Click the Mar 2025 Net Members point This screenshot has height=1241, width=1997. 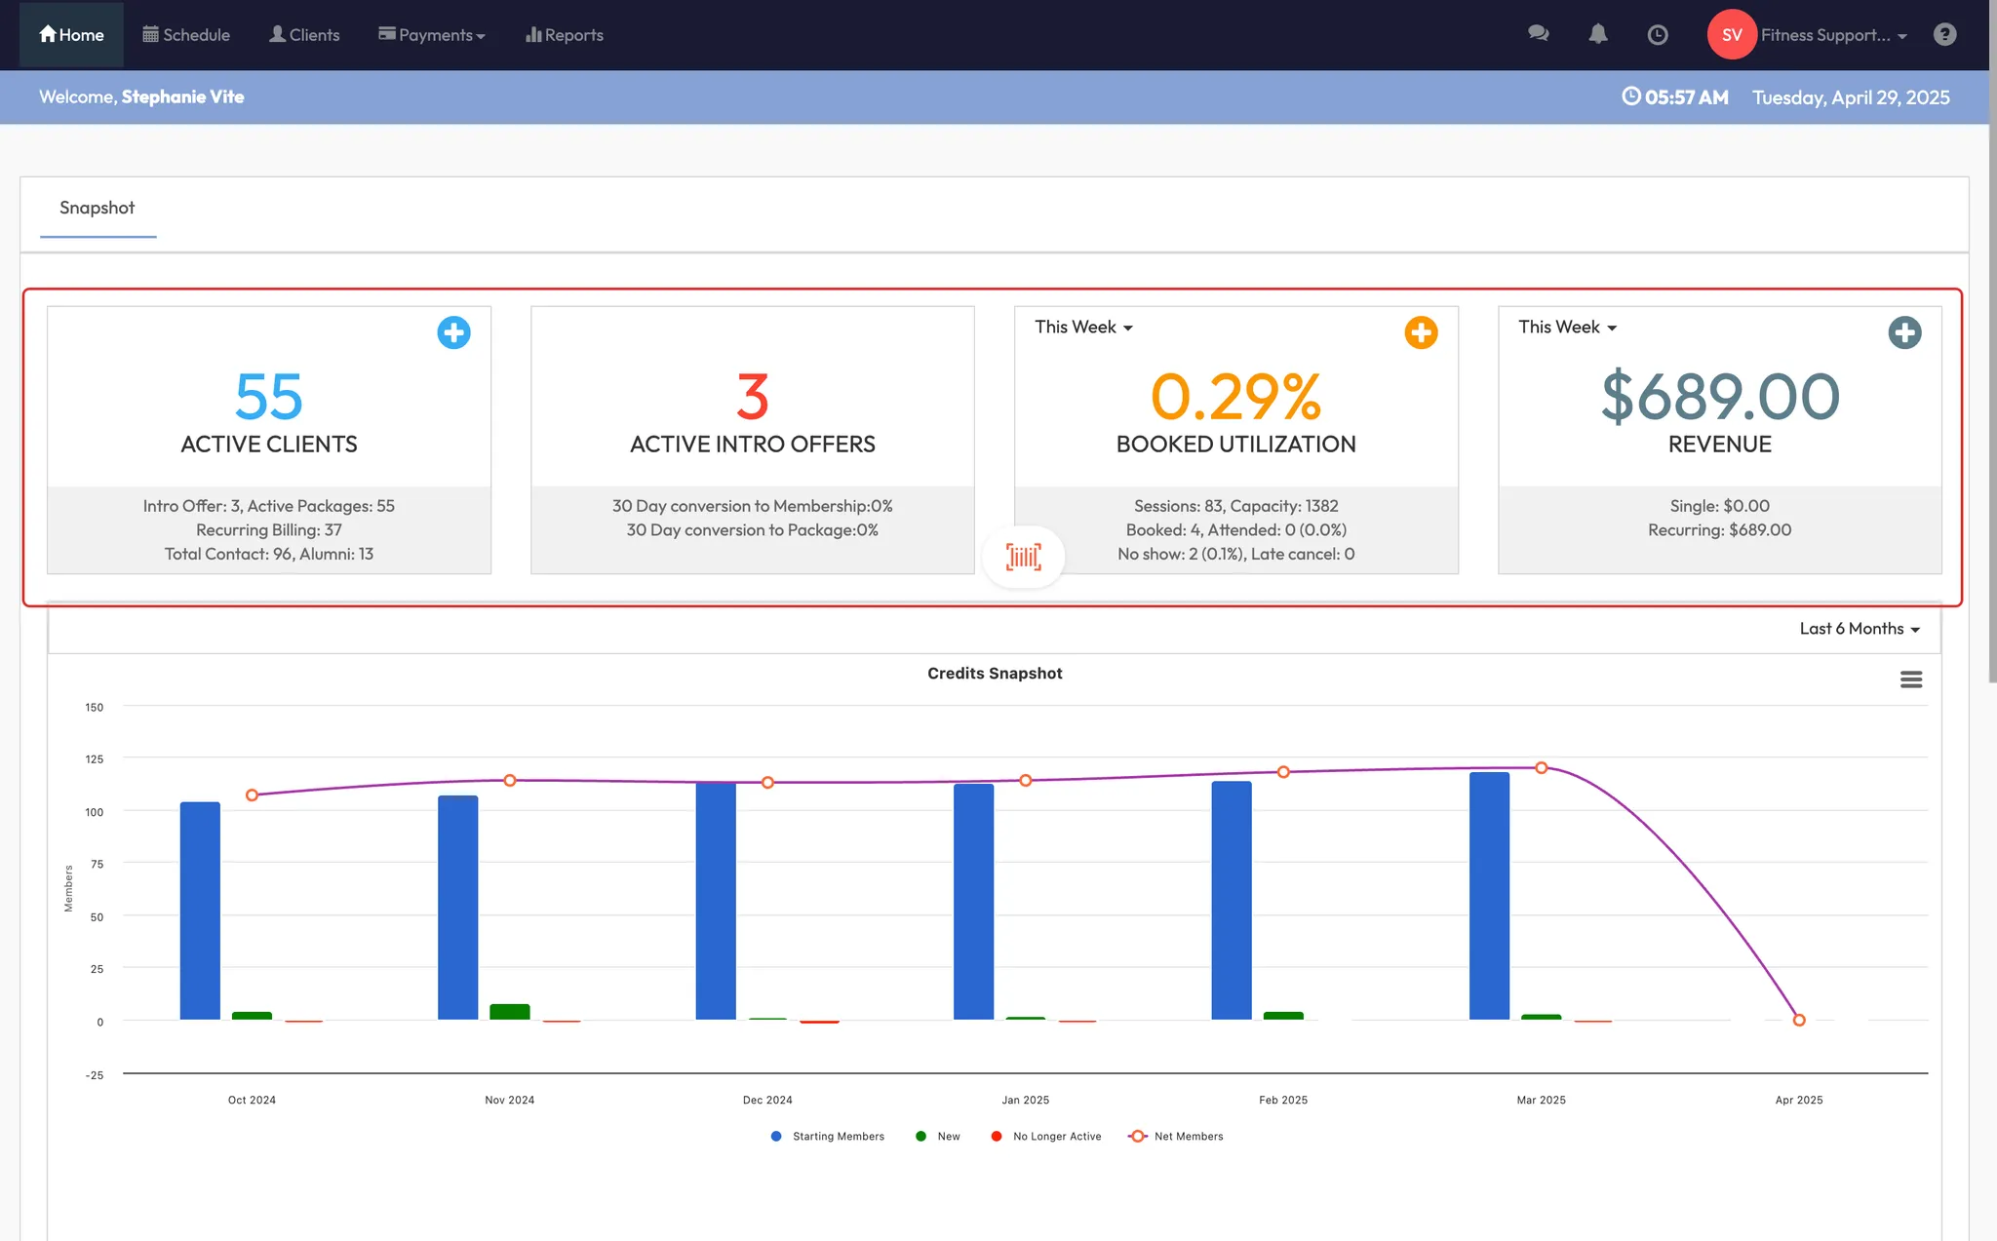point(1542,768)
